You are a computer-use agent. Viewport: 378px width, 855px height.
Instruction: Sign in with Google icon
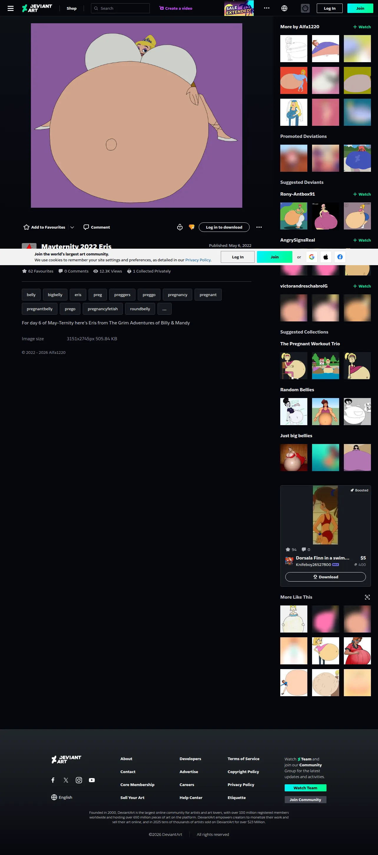312,257
